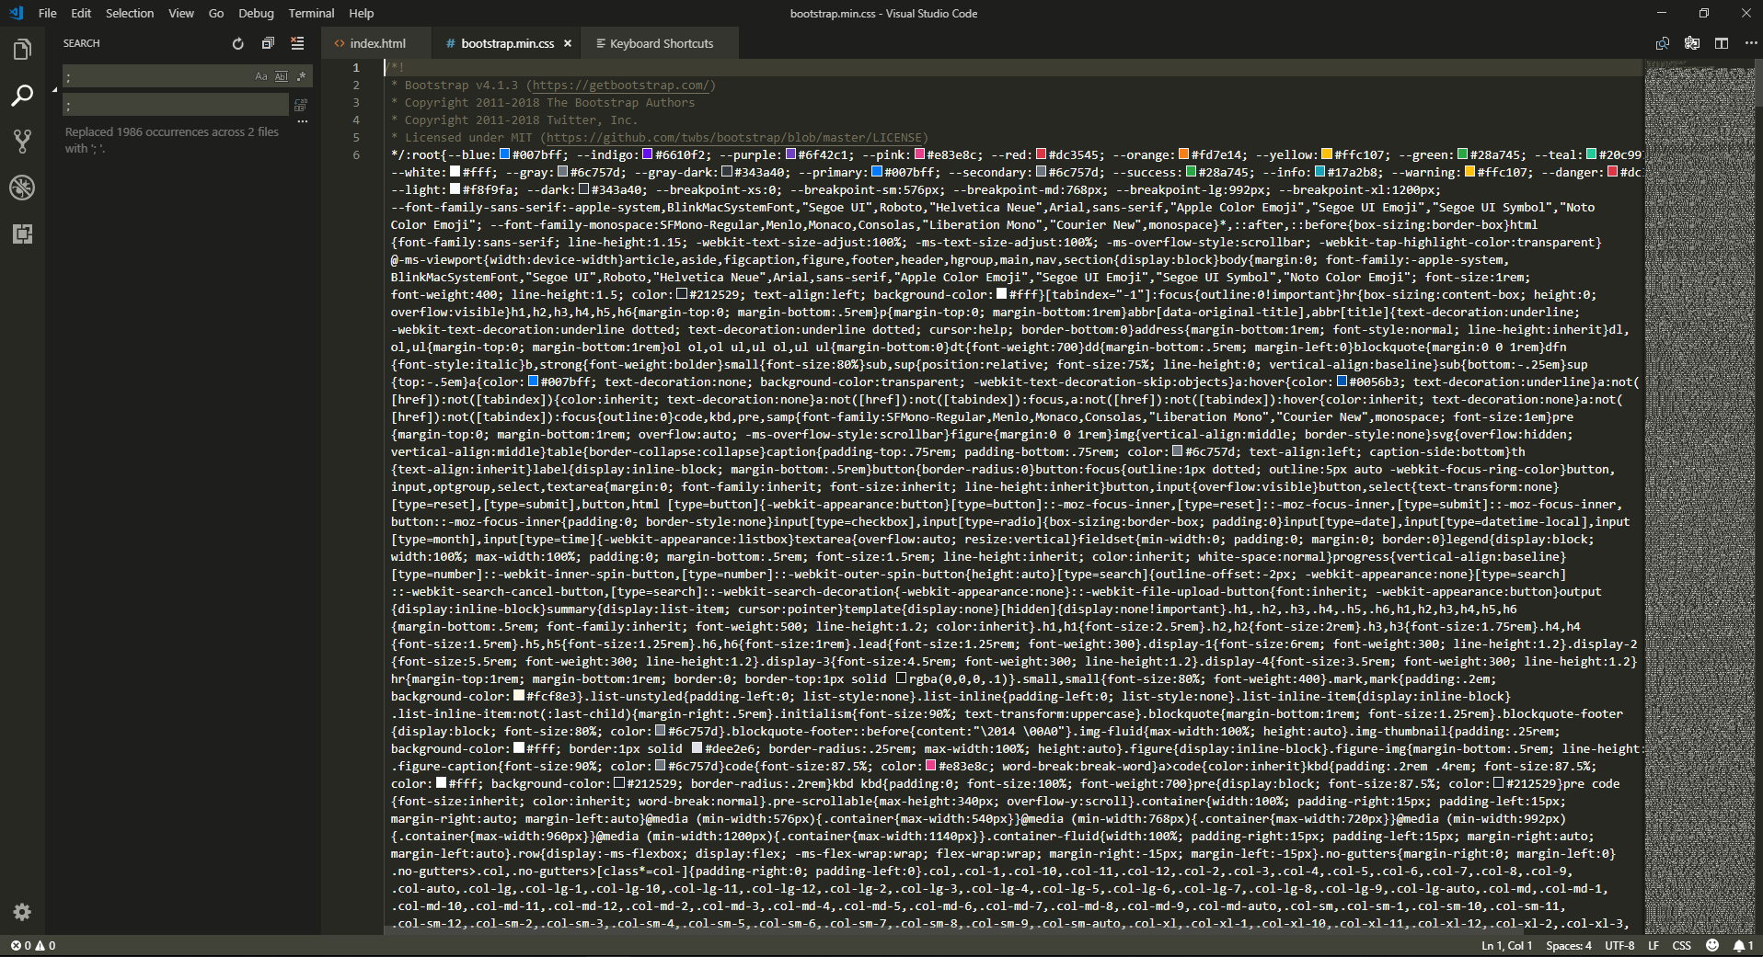
Task: Open the Debug view (crossed-out bug icon)
Action: pyautogui.click(x=22, y=188)
